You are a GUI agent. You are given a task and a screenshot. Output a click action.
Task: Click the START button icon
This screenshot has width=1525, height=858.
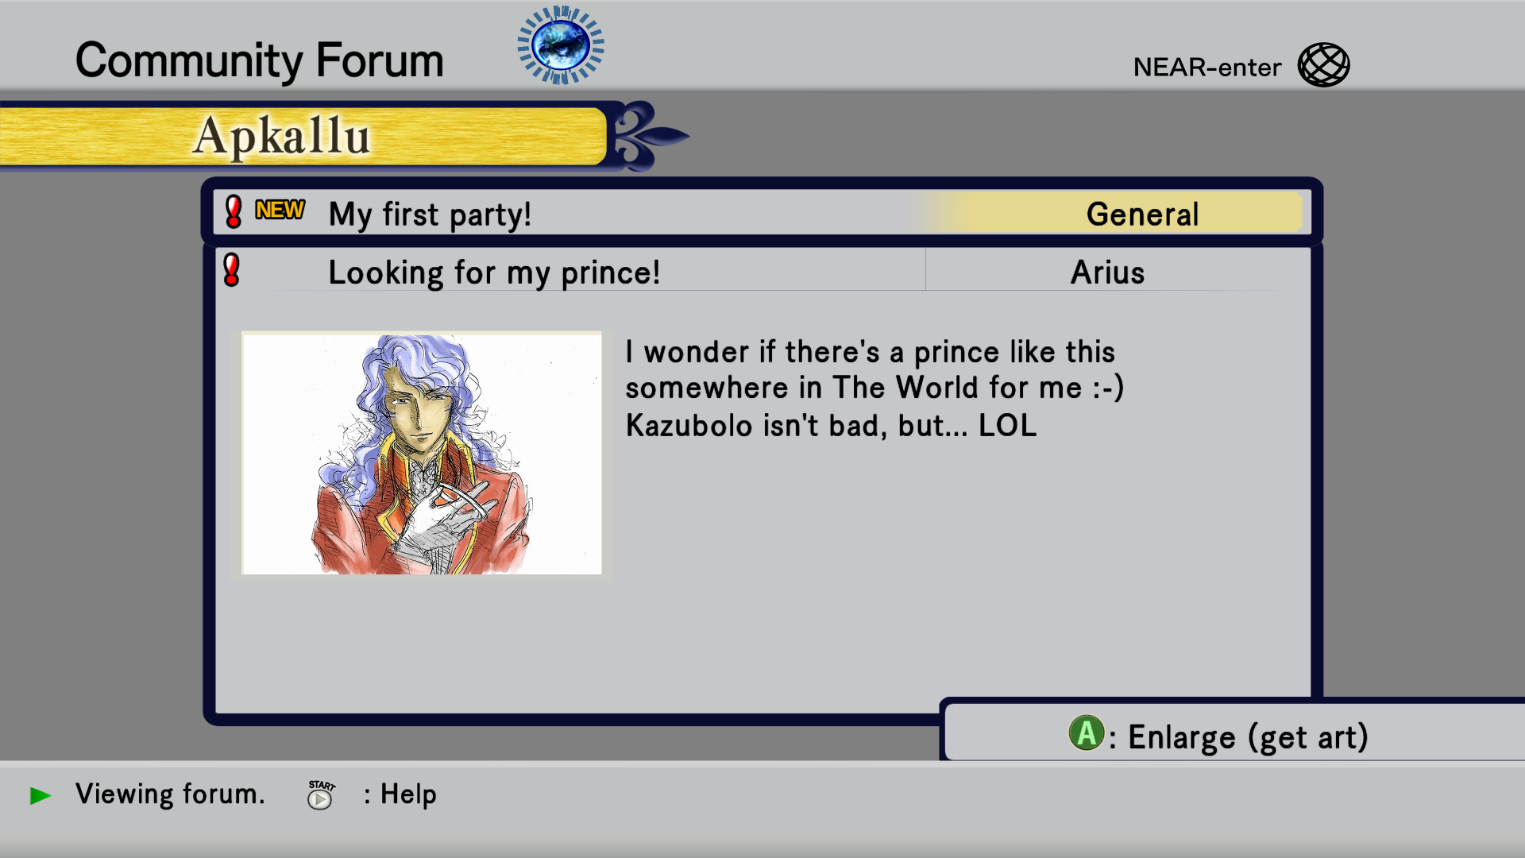coord(321,794)
